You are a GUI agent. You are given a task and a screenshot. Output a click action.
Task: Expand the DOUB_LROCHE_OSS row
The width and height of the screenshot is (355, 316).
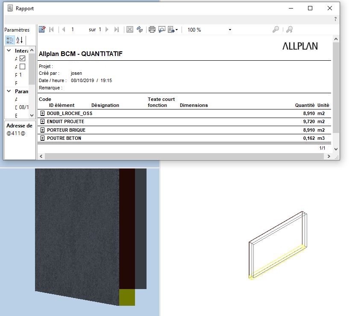(x=42, y=113)
